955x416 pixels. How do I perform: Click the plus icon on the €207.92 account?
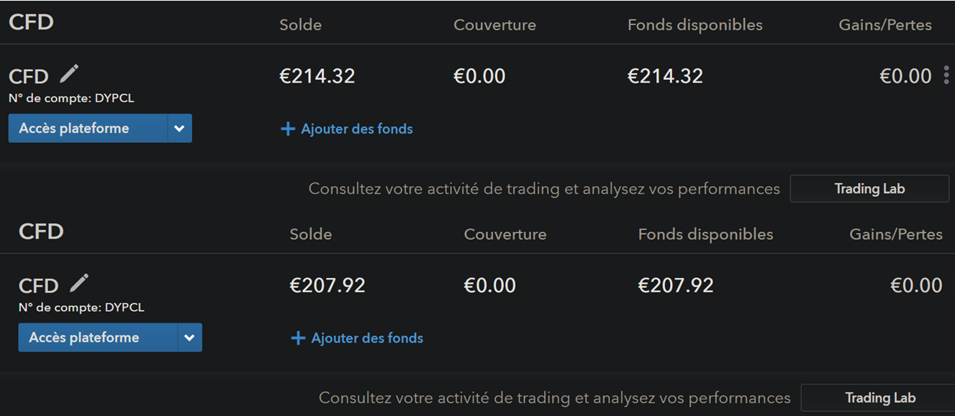tap(298, 338)
